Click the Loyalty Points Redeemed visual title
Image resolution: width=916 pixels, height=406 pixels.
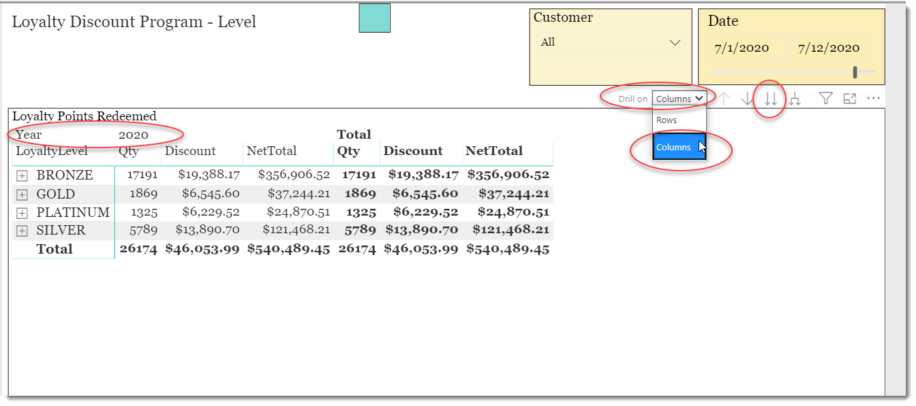[85, 116]
